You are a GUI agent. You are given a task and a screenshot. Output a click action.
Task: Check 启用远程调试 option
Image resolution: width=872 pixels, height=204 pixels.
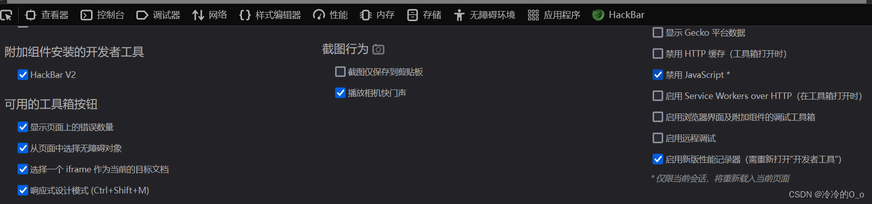(658, 138)
